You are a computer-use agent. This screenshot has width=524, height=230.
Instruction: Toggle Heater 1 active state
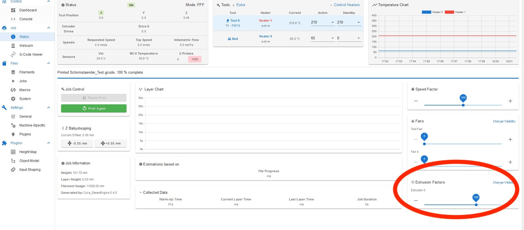(x=265, y=21)
